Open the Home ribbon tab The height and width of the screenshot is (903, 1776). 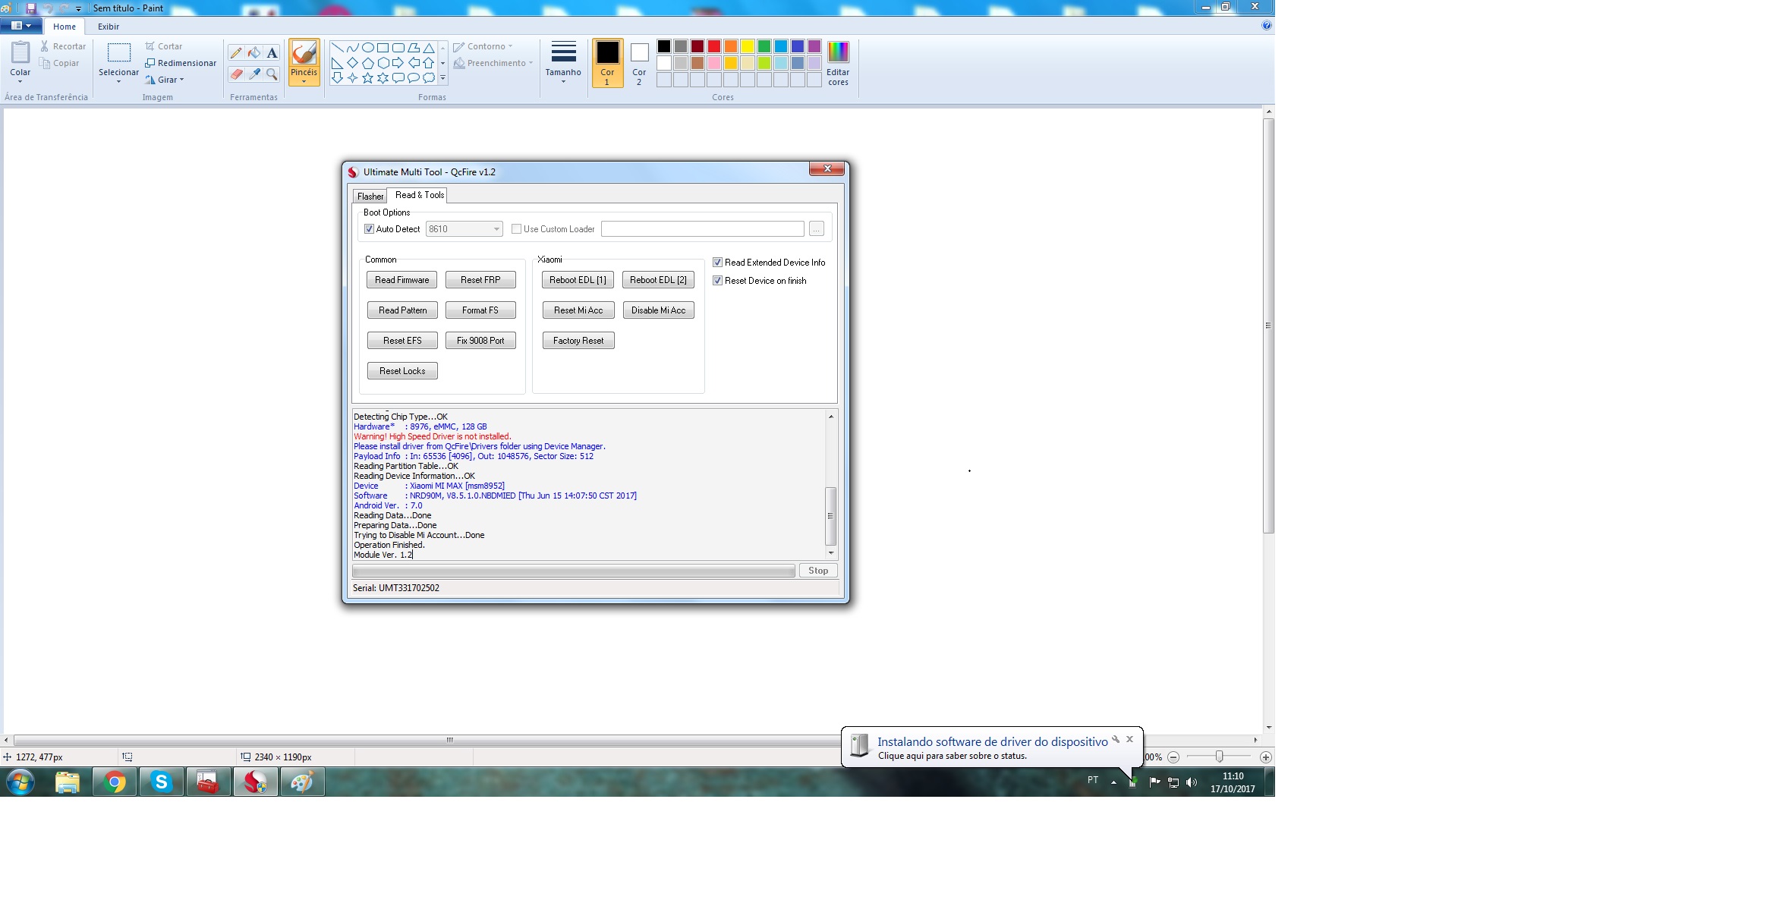click(65, 27)
